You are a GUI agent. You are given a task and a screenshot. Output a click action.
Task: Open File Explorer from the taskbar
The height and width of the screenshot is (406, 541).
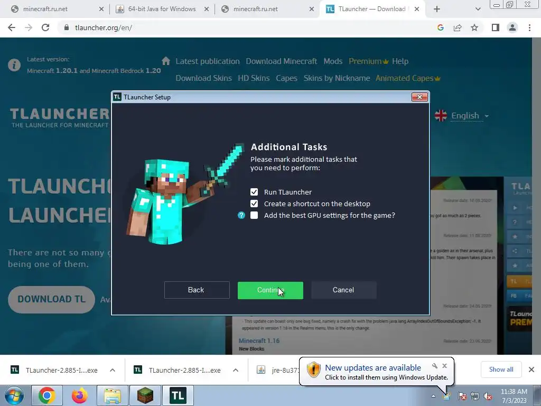(113, 395)
